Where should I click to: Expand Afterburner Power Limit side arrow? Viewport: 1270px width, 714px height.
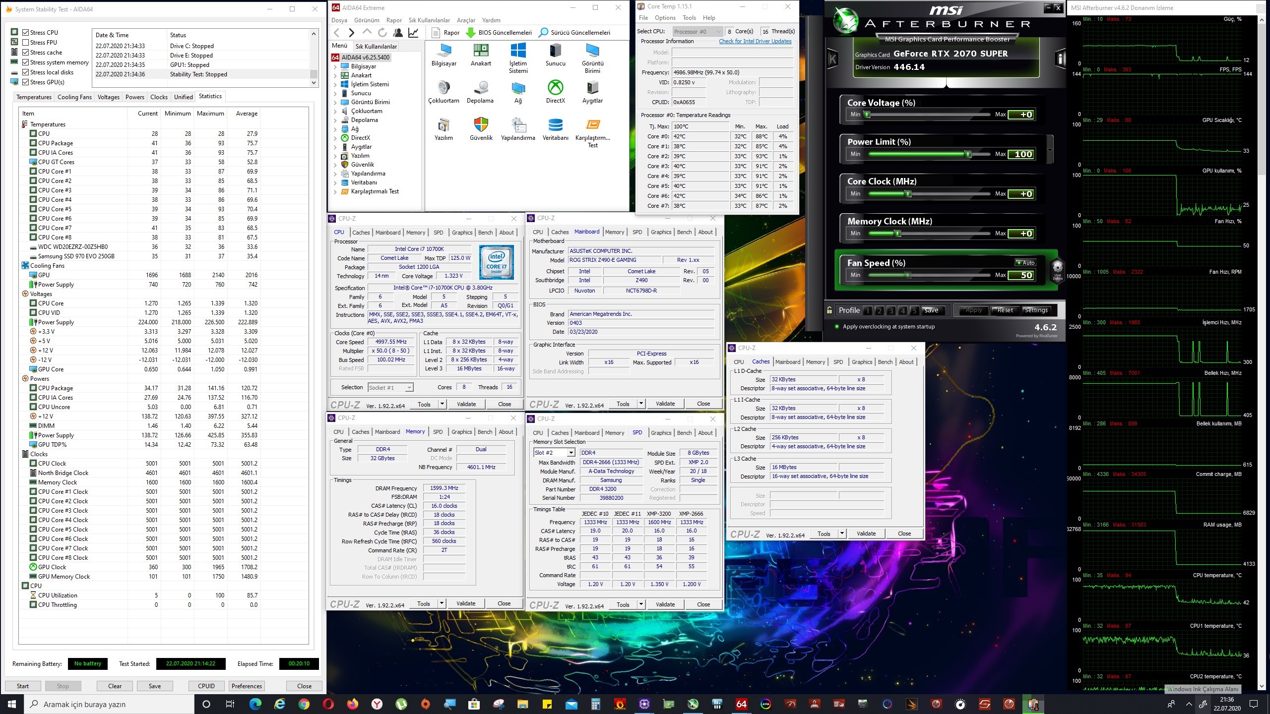[1050, 150]
